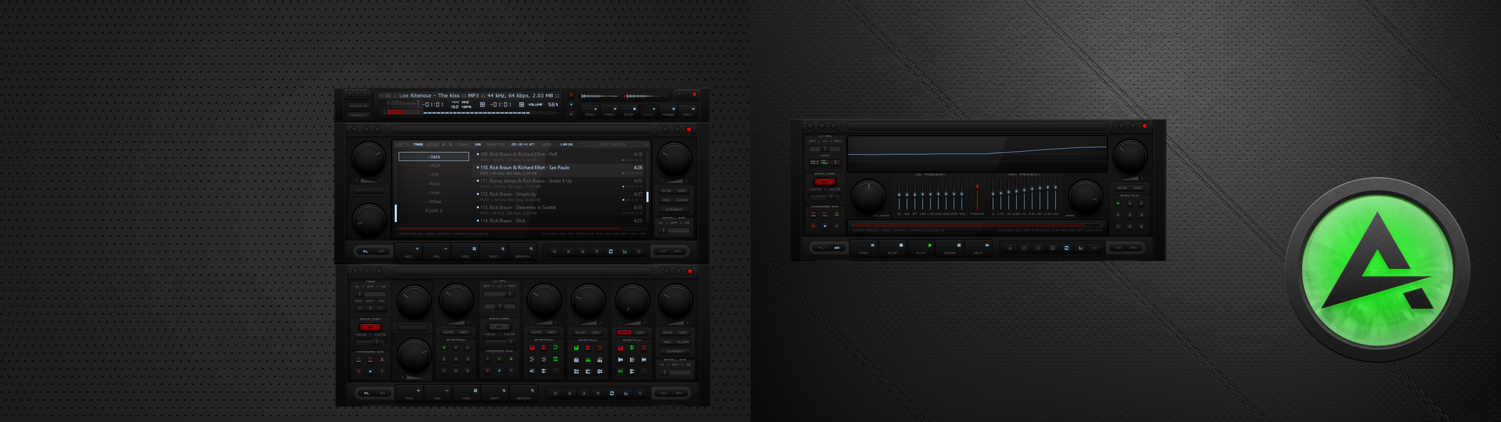The image size is (1501, 422).
Task: Click red EQ button in equalizer window
Action: click(x=825, y=182)
